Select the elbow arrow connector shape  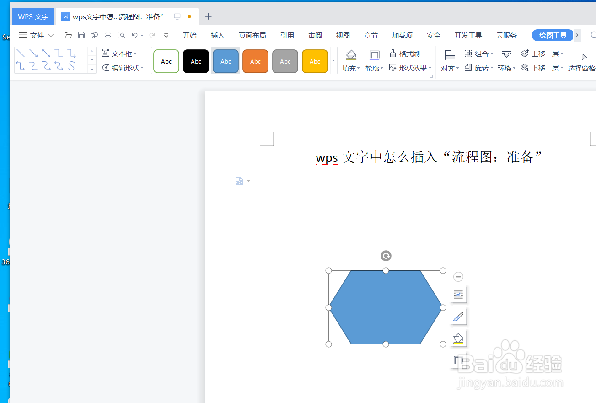72,53
